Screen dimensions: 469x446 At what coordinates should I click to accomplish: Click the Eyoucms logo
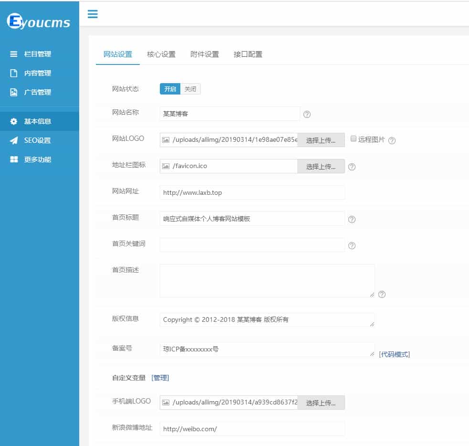(x=39, y=21)
